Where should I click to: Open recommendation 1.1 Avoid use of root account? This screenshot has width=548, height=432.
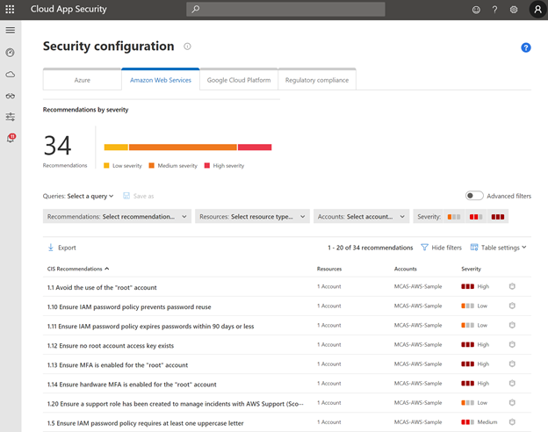102,287
